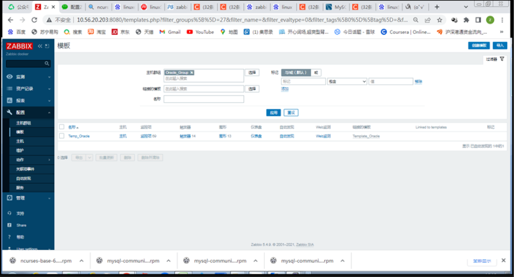Open 主机 in the sidebar submenu

[20, 141]
